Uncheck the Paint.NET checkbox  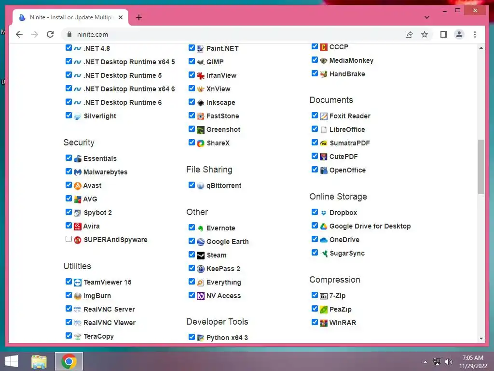pos(192,48)
